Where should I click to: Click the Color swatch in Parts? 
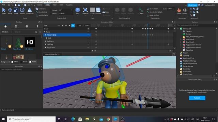click(92, 10)
